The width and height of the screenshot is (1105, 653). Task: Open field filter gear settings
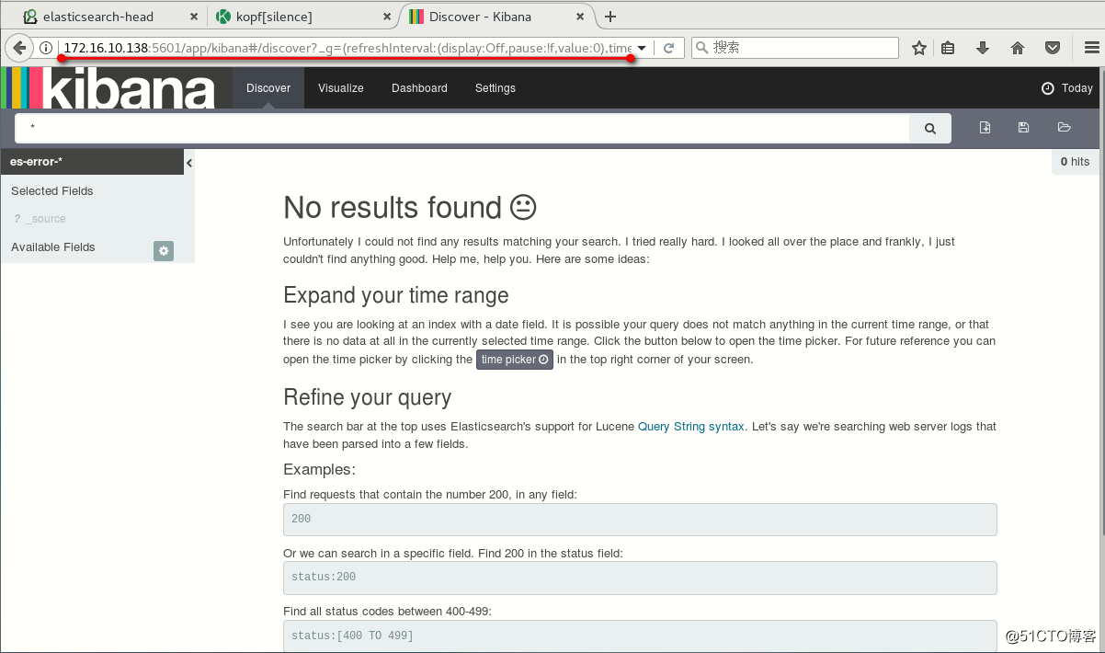click(164, 250)
